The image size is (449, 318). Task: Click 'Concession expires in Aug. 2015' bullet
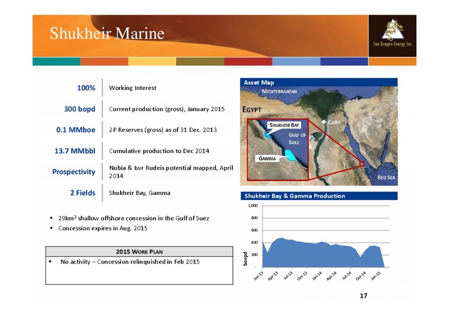point(103,228)
